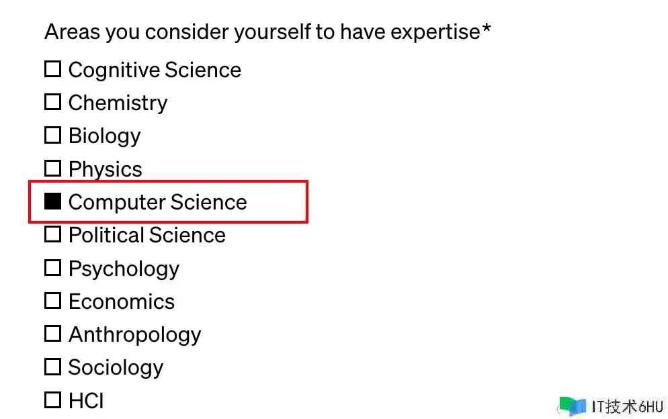Check the Anthropology checkbox
Screen dimensions: 668x419
[52, 334]
